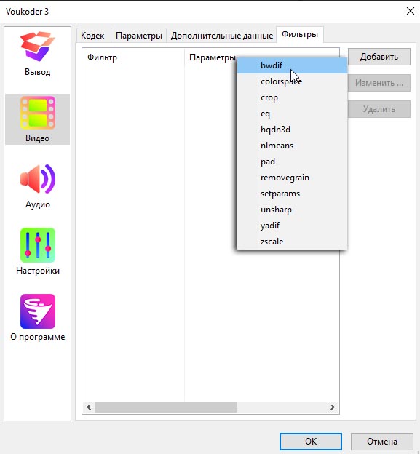Click the Добавить button
Image resolution: width=420 pixels, height=454 pixels.
click(379, 57)
